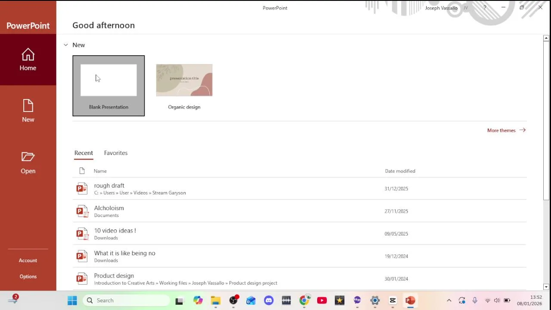Screen dimensions: 551x310
Task: Open the Alcholoism presentation file icon
Action: point(82,211)
